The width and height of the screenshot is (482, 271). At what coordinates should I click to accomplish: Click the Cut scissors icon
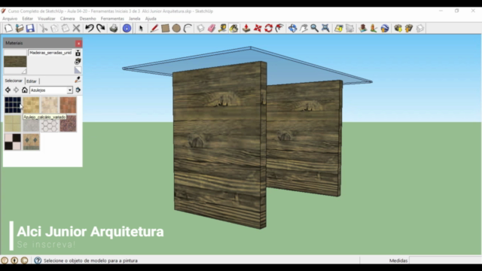44,29
